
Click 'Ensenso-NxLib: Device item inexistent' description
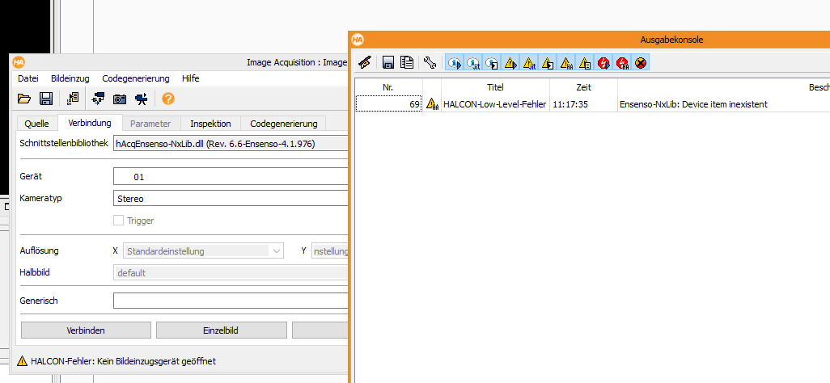click(x=693, y=104)
